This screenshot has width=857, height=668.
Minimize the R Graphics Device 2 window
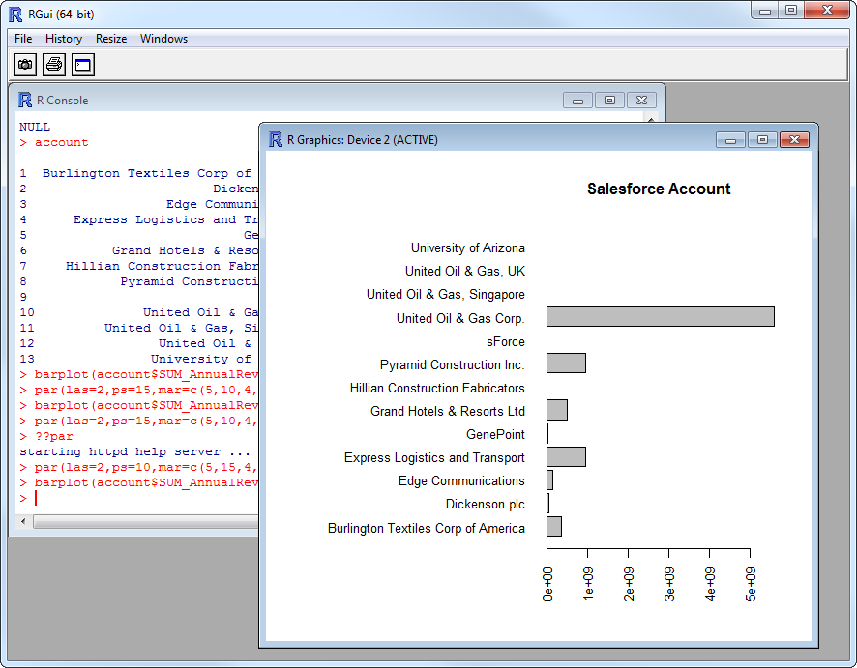[730, 140]
